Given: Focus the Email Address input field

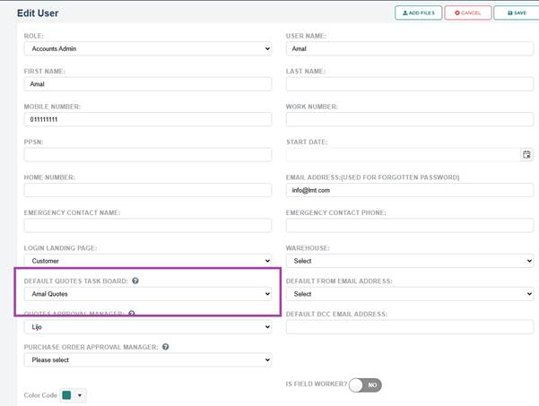Looking at the screenshot, I should (x=409, y=190).
